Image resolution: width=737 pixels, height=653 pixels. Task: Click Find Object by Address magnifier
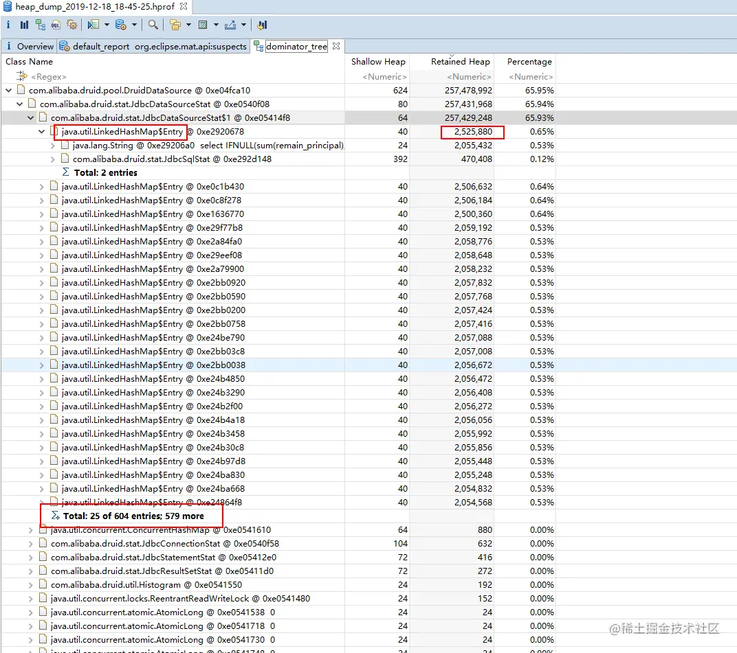coord(153,25)
